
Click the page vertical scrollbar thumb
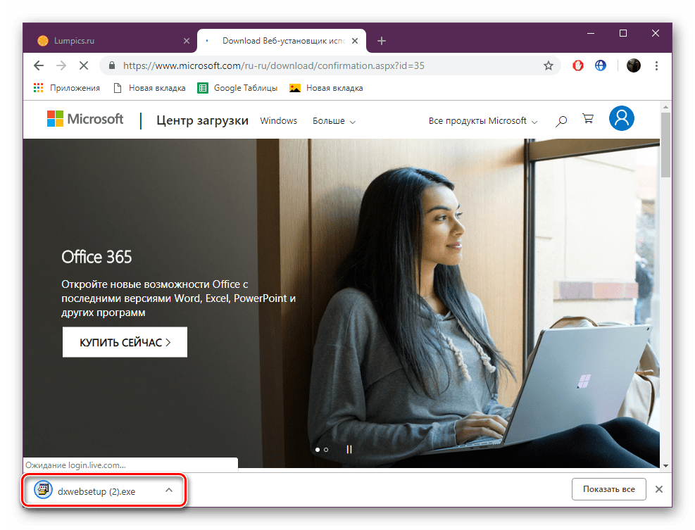tap(665, 145)
